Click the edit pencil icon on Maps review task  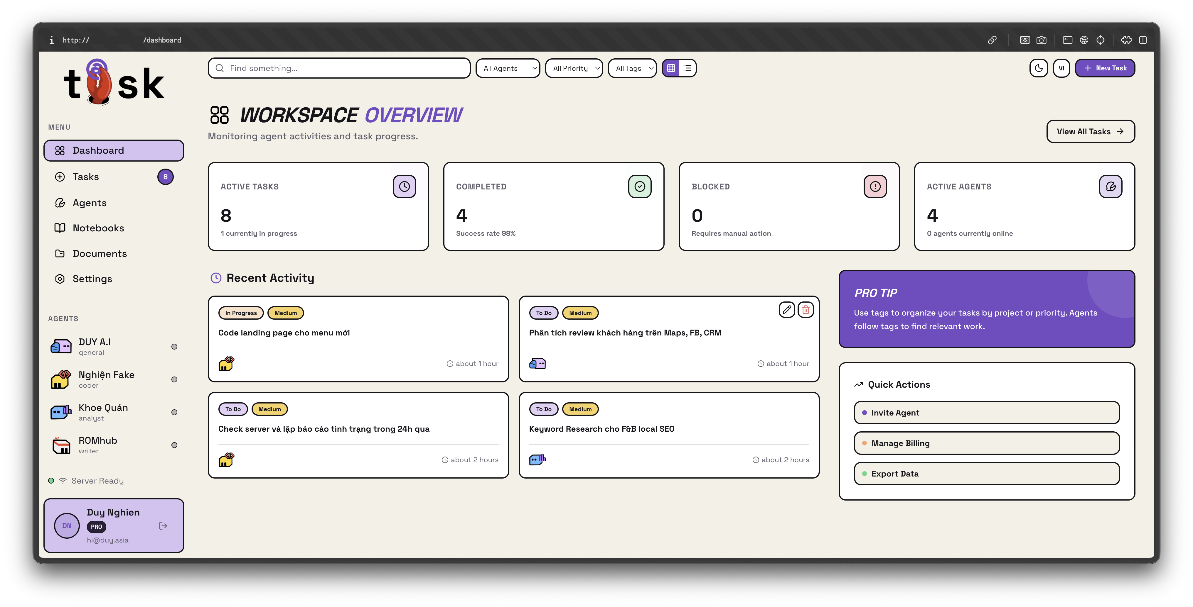(x=786, y=310)
